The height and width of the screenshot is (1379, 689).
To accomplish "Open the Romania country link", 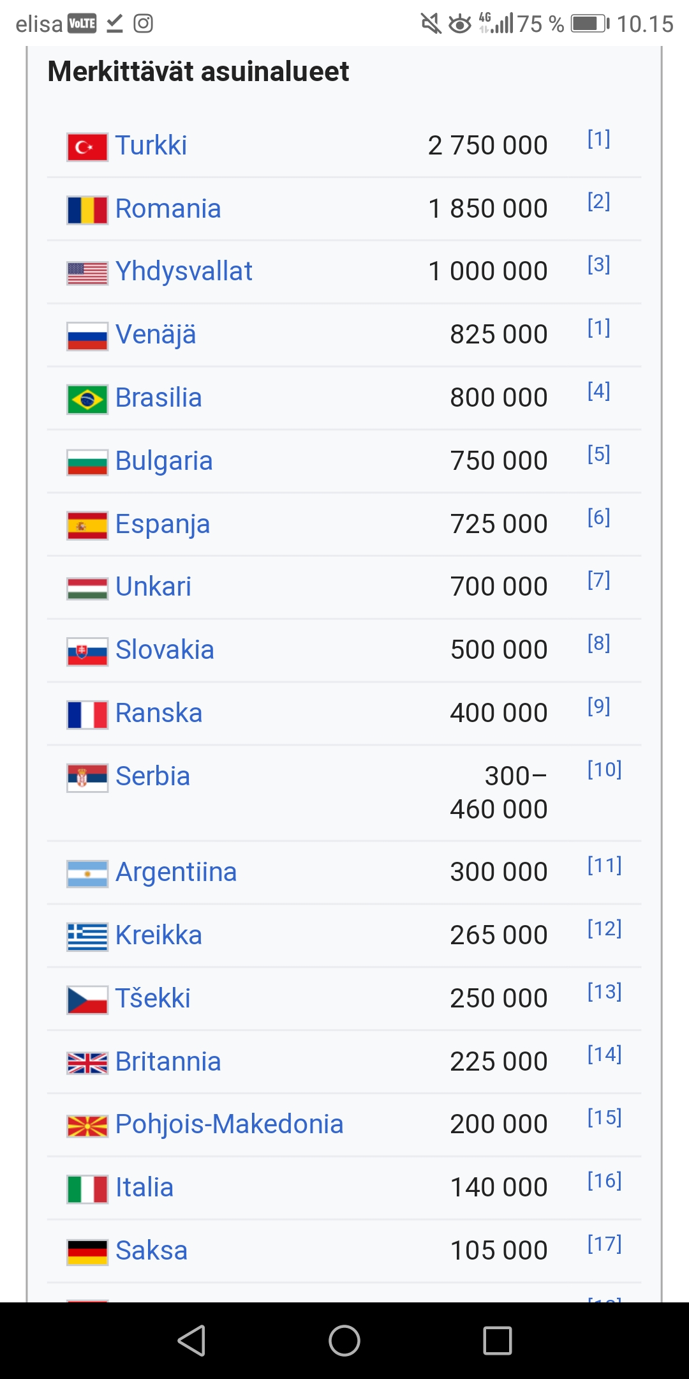I will 168,209.
